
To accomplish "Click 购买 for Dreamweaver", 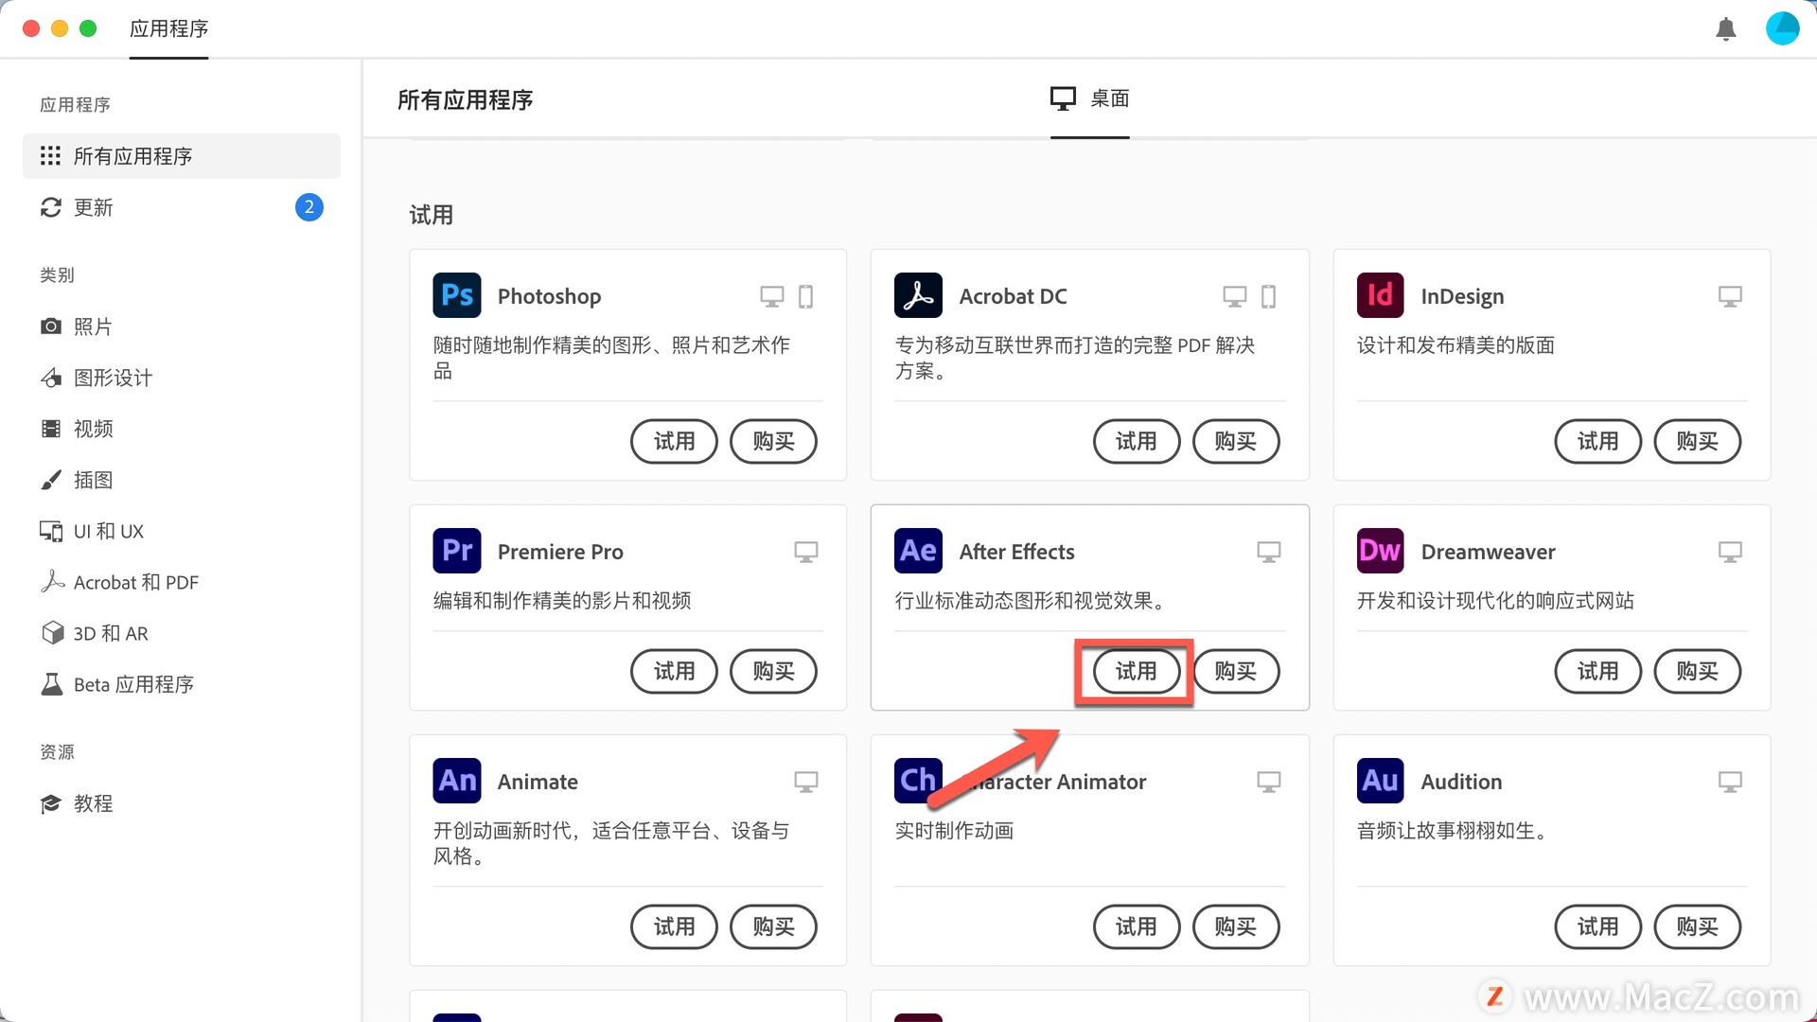I will point(1697,672).
